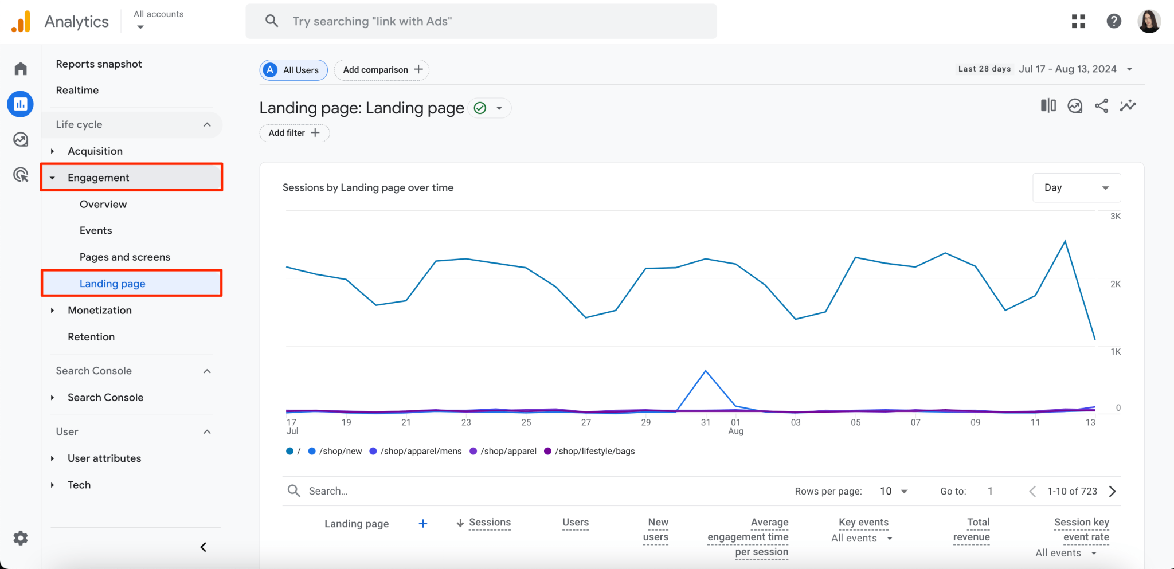The image size is (1174, 569).
Task: Open Analytics help with the question mark
Action: pos(1113,21)
